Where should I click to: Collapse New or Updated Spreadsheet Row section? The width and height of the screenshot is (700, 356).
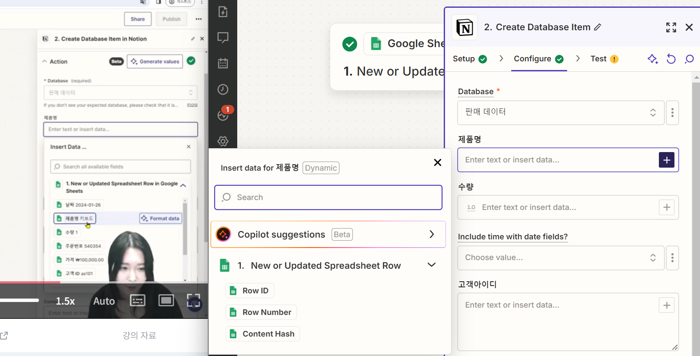[432, 264]
